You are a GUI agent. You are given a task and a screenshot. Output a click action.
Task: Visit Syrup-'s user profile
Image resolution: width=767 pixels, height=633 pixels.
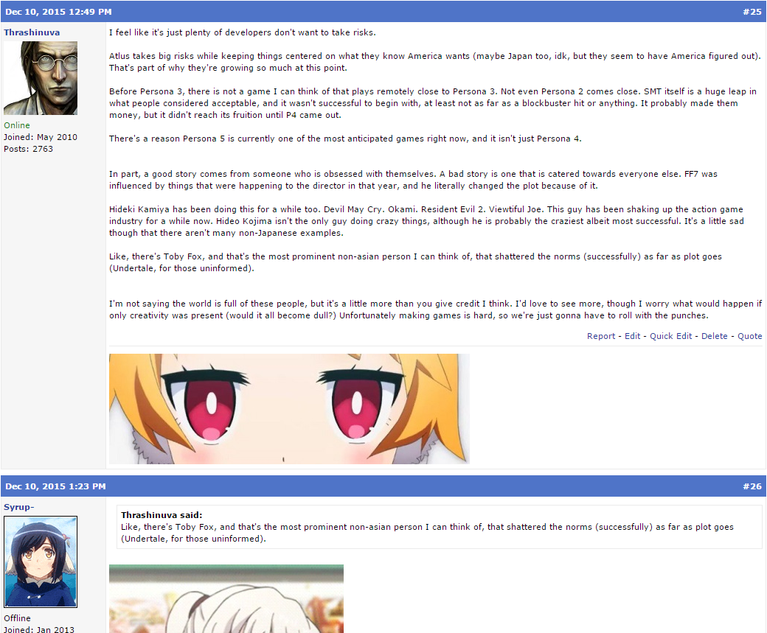click(19, 507)
